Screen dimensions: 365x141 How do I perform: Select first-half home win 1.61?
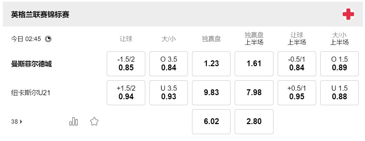254,64
